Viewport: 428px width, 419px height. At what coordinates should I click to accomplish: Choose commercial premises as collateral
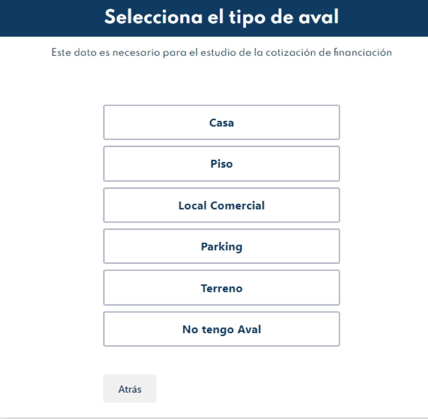tap(221, 205)
